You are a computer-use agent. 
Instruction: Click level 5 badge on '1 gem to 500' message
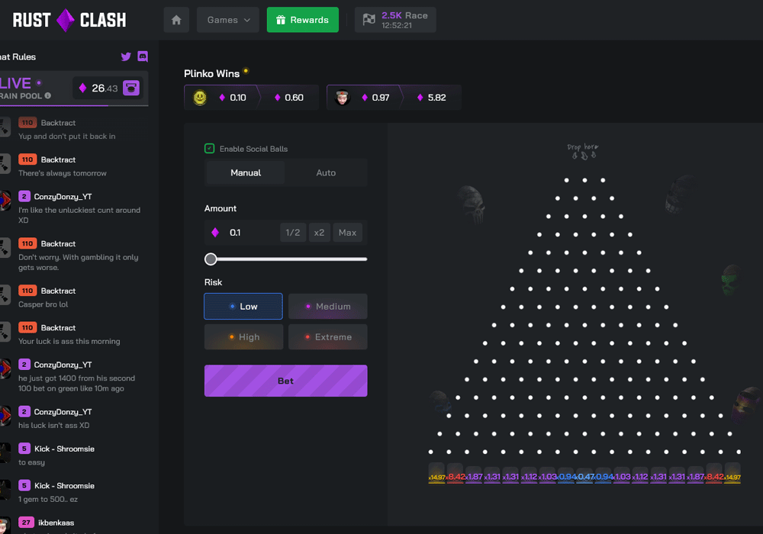pos(24,485)
